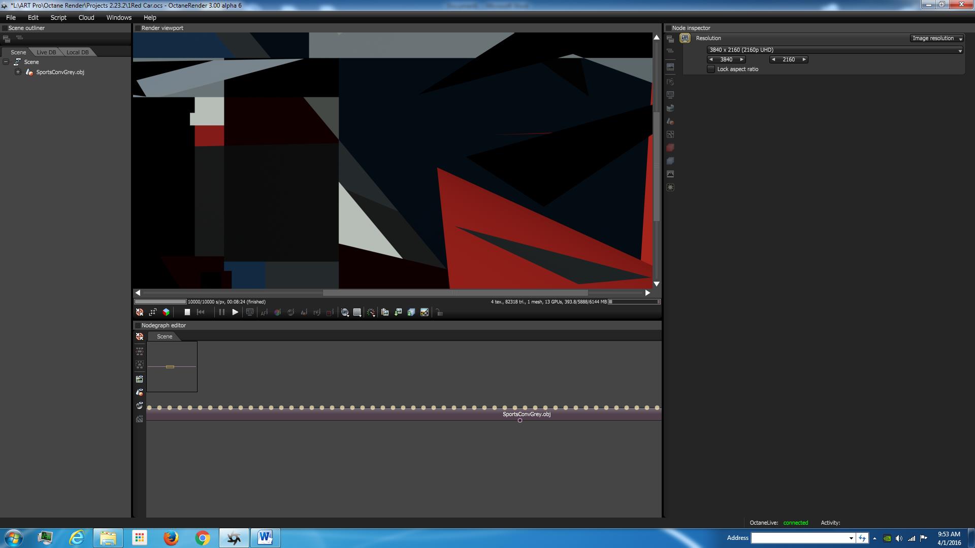Screen dimensions: 975x548
Task: Click the viewport lock icon
Action: tap(439, 312)
